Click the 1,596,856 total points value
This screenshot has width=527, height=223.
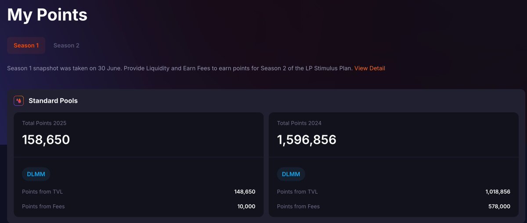click(307, 140)
